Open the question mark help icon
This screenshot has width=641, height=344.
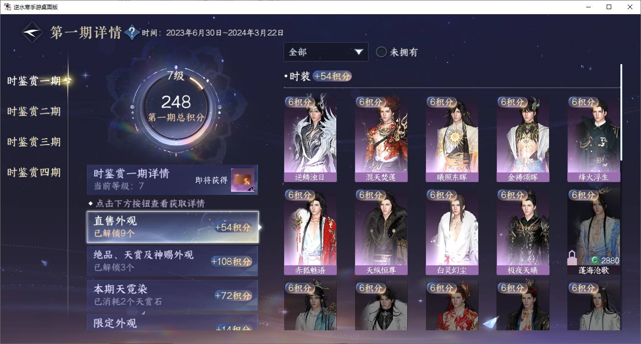click(x=132, y=32)
